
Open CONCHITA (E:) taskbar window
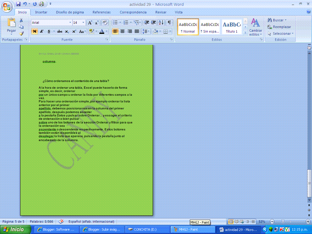148,229
